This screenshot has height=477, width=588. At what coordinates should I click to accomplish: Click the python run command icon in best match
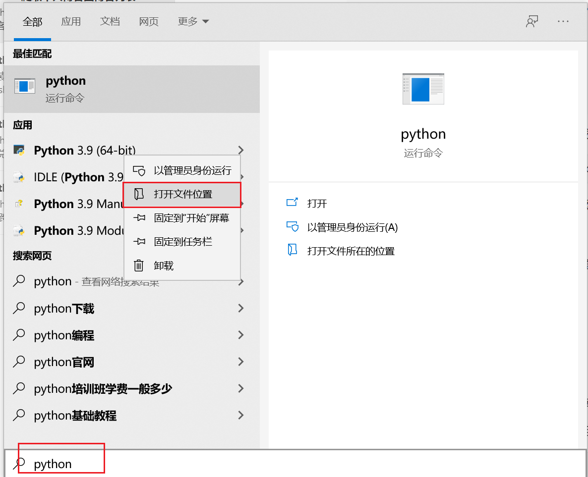[25, 86]
